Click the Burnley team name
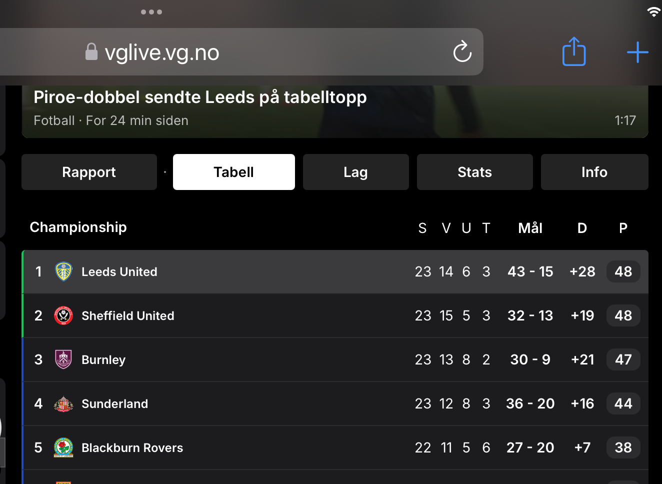Screen dimensions: 662x484 coord(103,359)
